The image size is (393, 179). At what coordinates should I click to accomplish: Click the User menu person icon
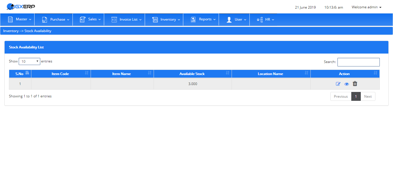point(229,19)
